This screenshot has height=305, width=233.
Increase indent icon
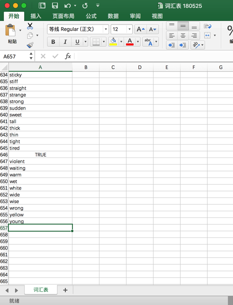click(183, 45)
